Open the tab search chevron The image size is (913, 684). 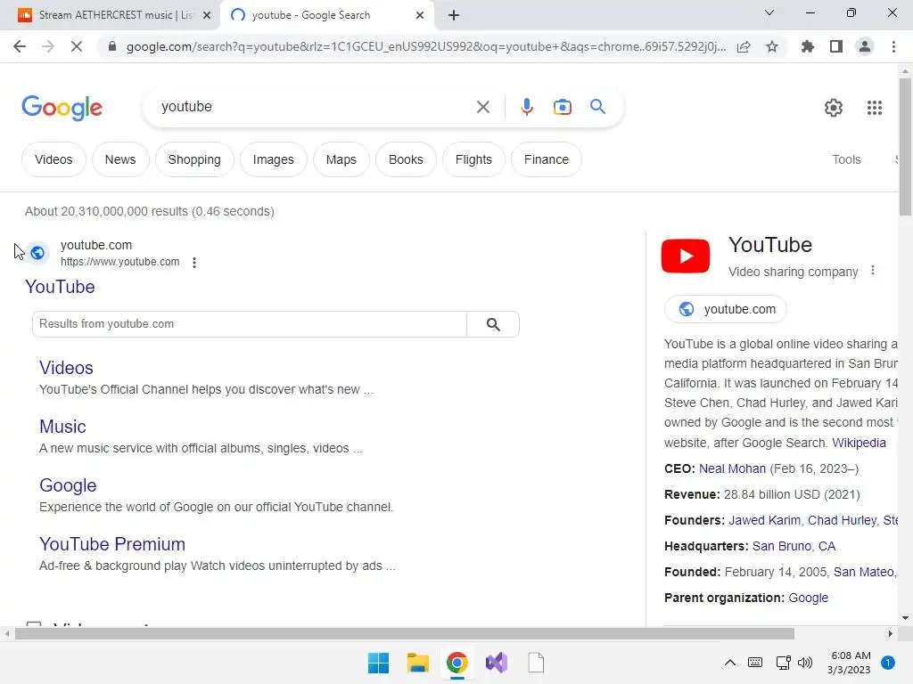point(769,12)
